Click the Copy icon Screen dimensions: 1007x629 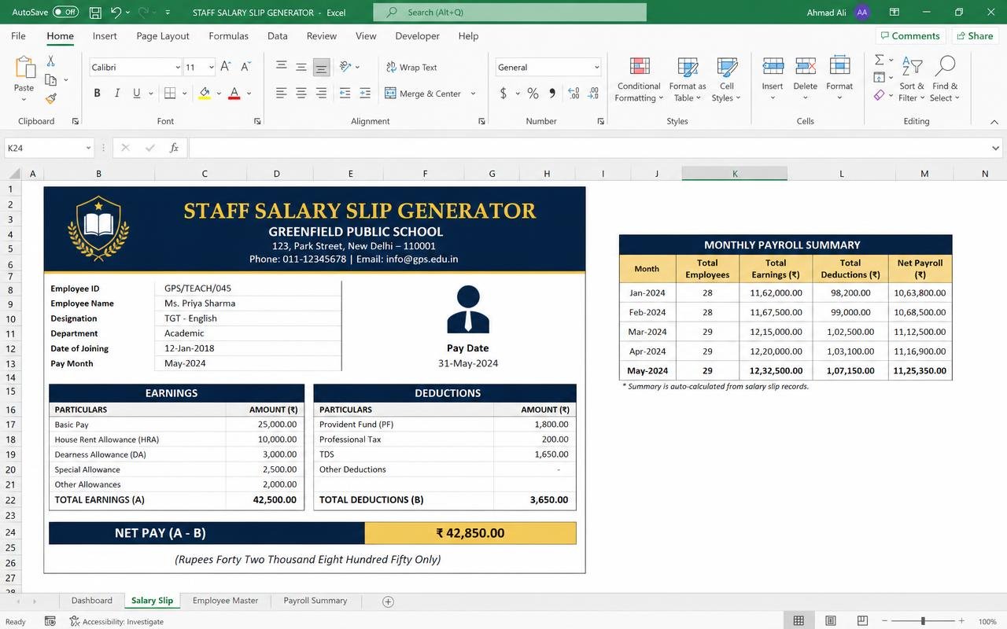[x=51, y=79]
